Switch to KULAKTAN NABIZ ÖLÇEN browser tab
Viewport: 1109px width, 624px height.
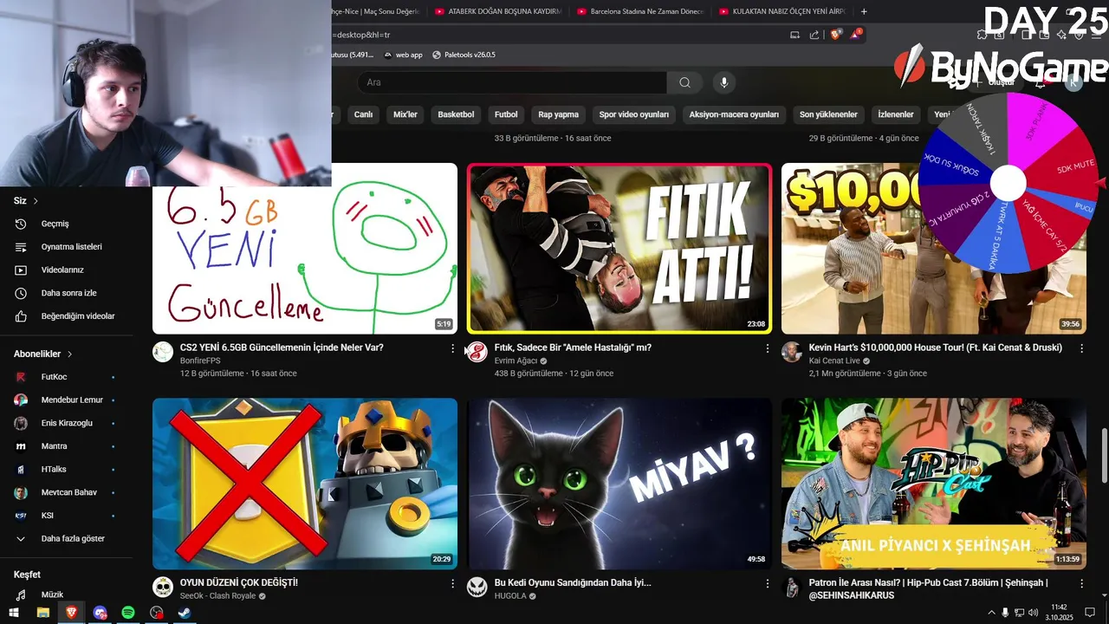coord(783,11)
